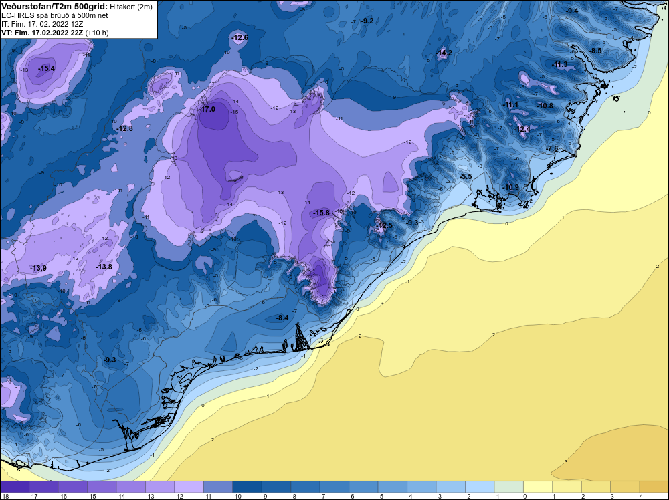Click the -10.8 temperature label

click(545, 106)
